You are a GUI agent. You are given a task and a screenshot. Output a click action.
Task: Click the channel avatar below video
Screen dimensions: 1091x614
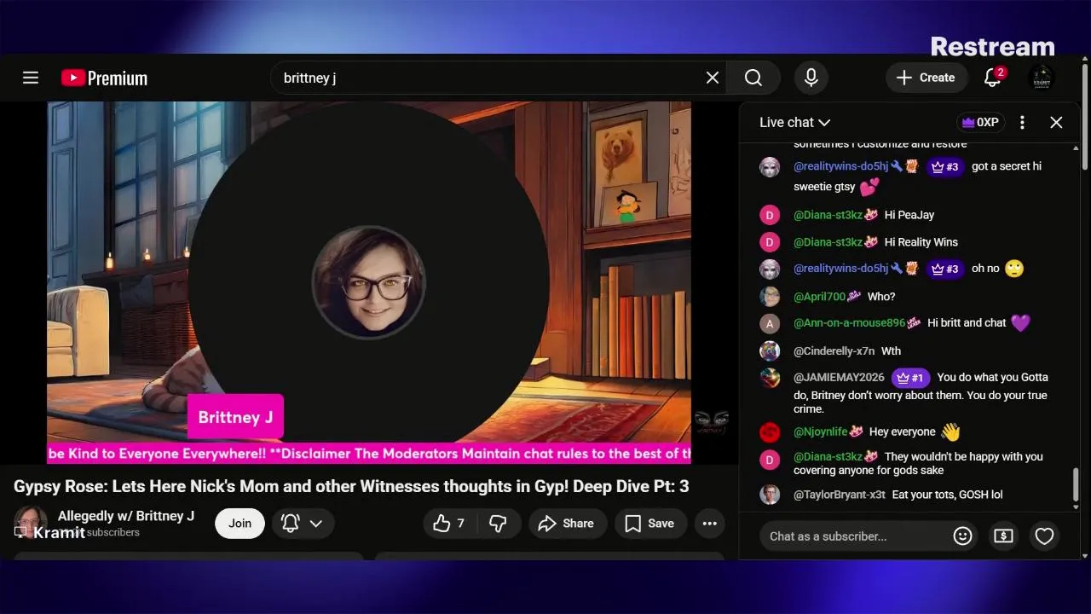pyautogui.click(x=31, y=523)
